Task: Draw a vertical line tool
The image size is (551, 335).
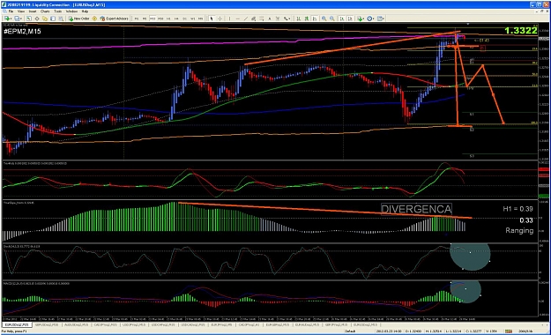Action: 229,19
